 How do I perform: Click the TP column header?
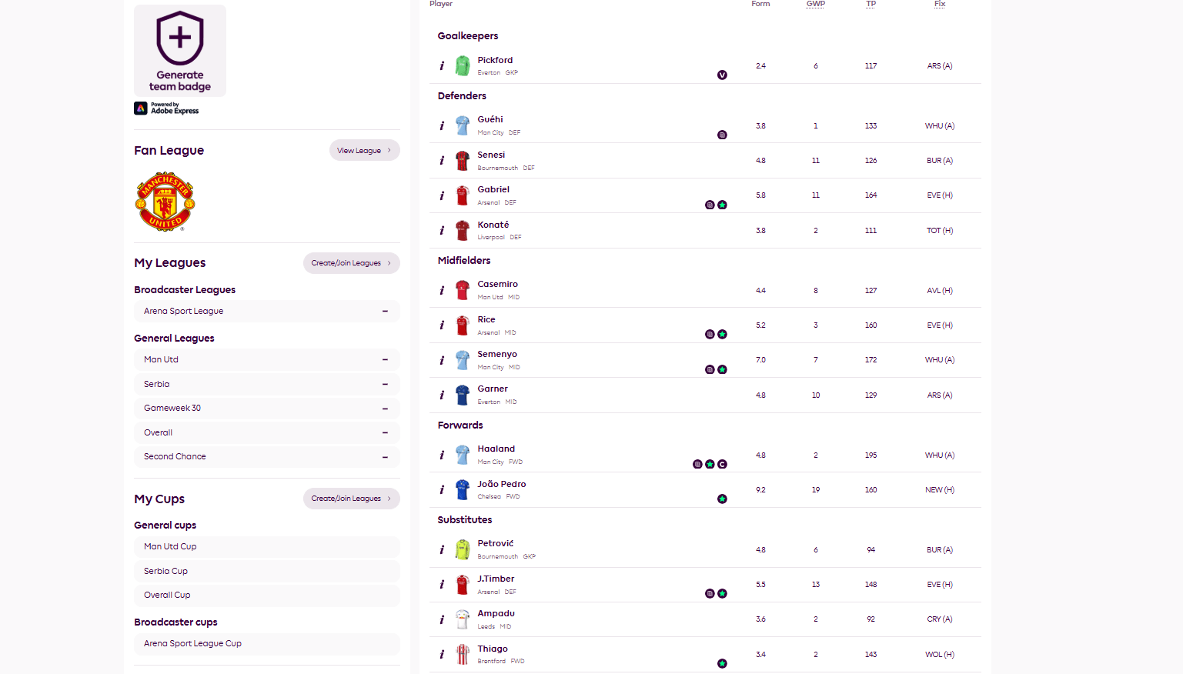pos(871,4)
